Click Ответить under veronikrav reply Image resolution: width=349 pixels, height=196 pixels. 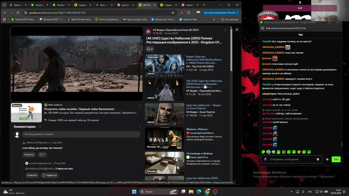pyautogui.click(x=32, y=175)
